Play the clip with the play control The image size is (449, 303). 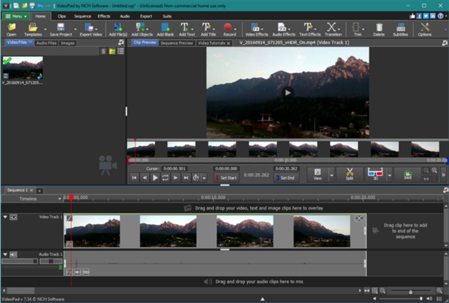pyautogui.click(x=155, y=178)
